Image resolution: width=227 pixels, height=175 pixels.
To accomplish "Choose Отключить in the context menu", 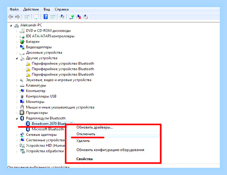I will [x=86, y=134].
